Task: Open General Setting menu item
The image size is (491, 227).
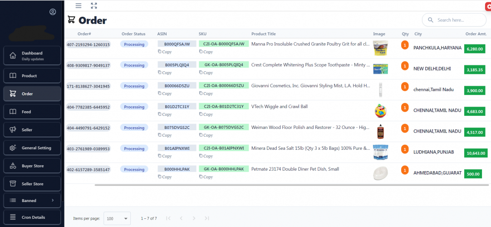Action: [32, 148]
